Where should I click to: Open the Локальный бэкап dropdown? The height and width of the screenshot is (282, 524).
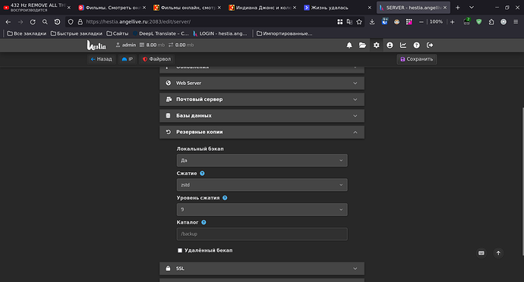pyautogui.click(x=262, y=160)
